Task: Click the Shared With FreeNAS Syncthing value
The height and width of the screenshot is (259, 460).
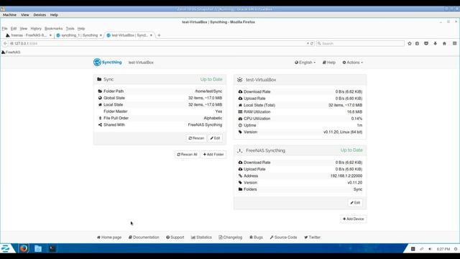Action: click(x=205, y=124)
